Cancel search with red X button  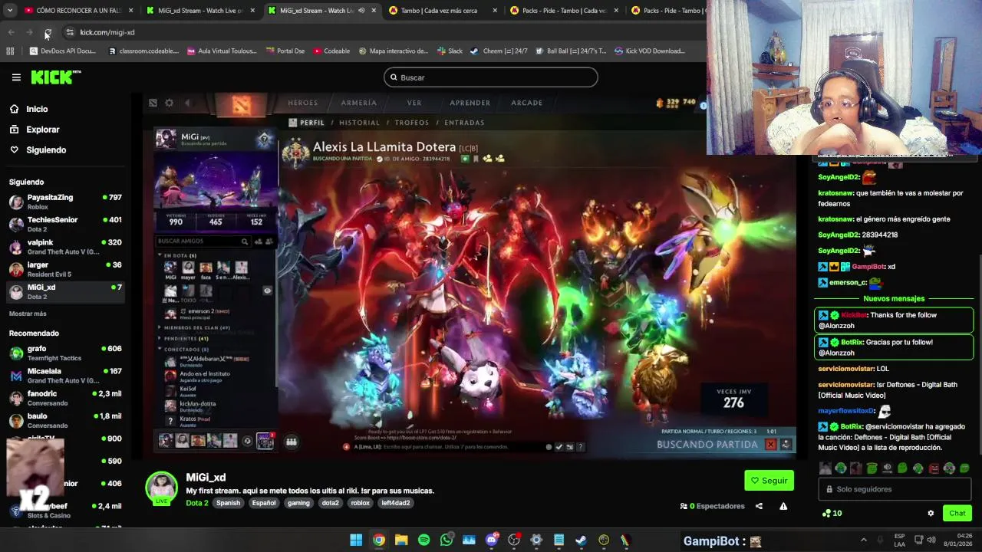click(771, 445)
